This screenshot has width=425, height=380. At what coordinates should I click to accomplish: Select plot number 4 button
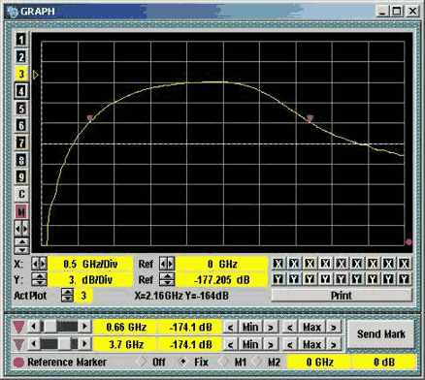tap(21, 91)
